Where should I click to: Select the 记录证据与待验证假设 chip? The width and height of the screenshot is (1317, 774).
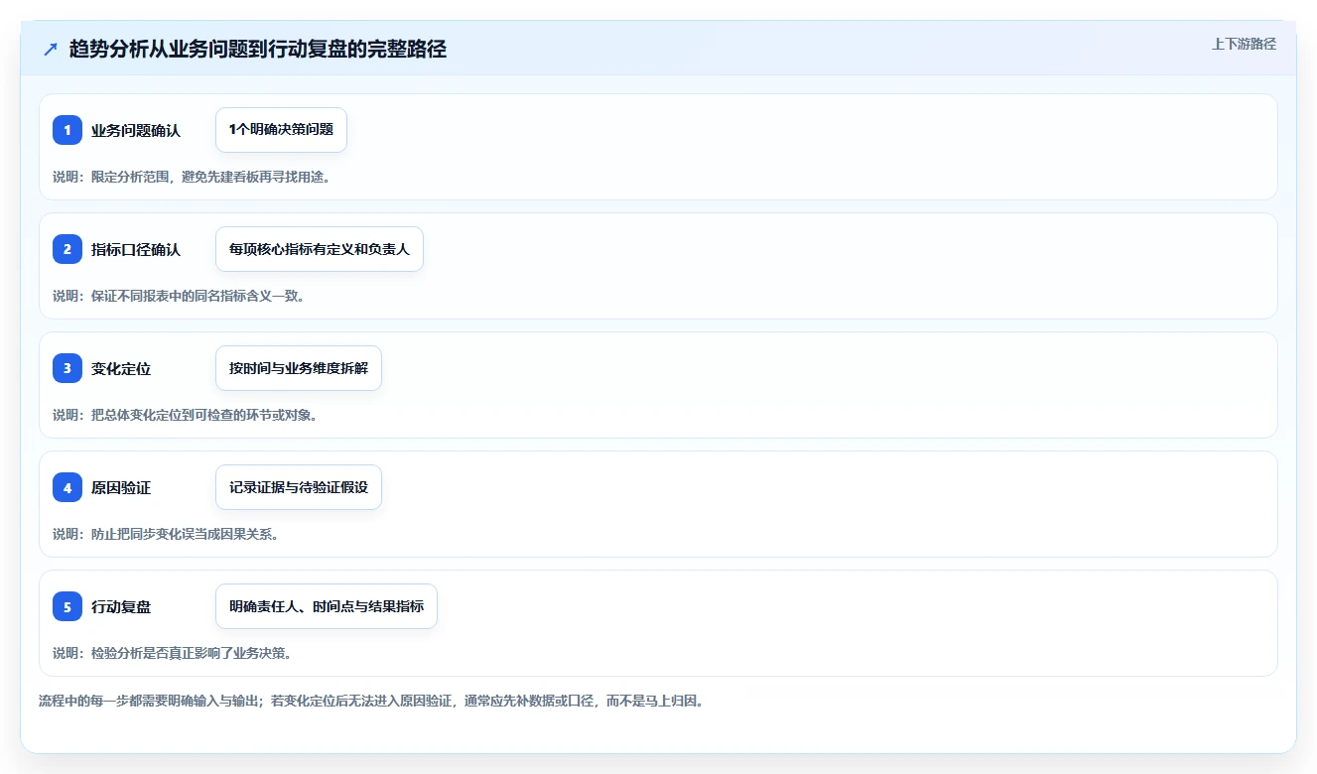click(x=299, y=487)
